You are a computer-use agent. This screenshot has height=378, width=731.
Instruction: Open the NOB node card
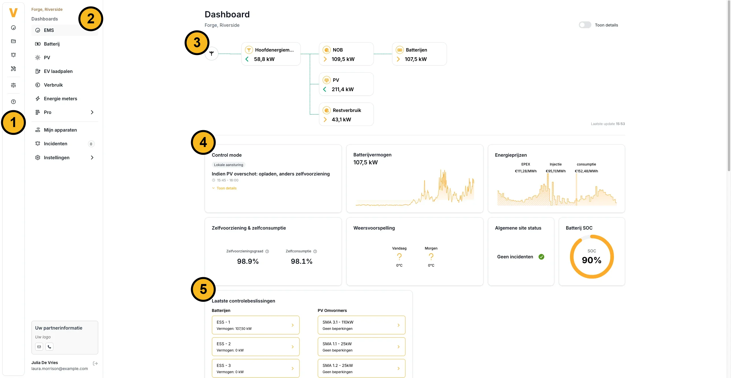coord(346,54)
